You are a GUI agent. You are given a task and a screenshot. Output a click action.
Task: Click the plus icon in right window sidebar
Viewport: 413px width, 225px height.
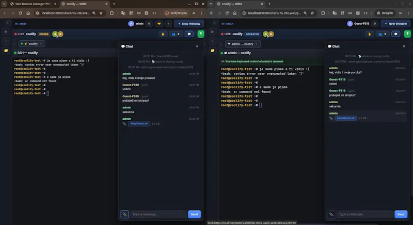[x=213, y=41]
